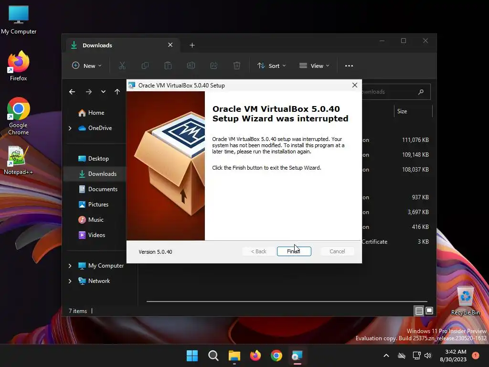Open the Sort dropdown in File Explorer
Screen dimensions: 489x367
(x=271, y=66)
